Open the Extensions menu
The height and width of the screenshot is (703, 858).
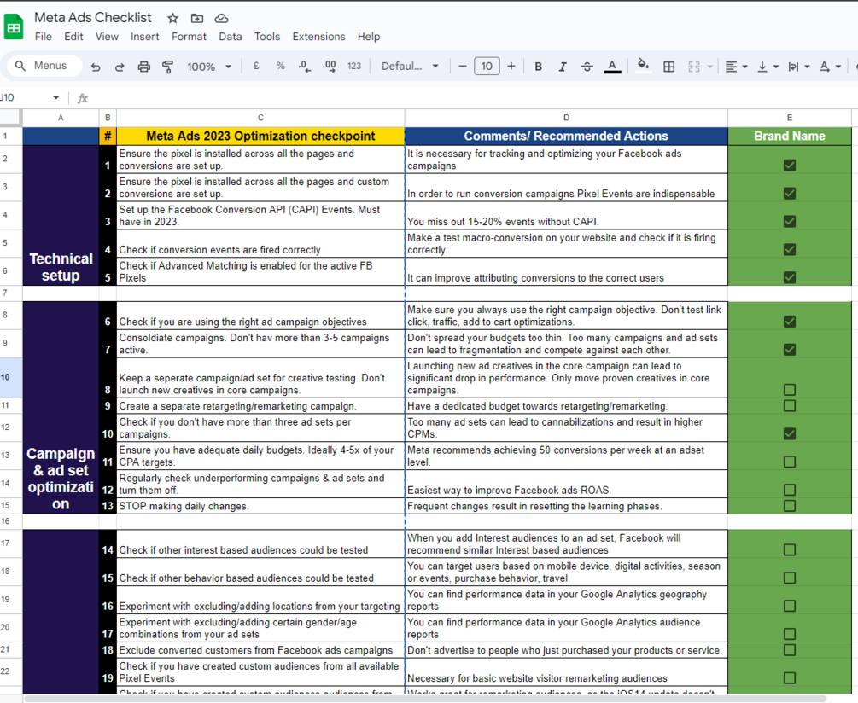pyautogui.click(x=318, y=37)
